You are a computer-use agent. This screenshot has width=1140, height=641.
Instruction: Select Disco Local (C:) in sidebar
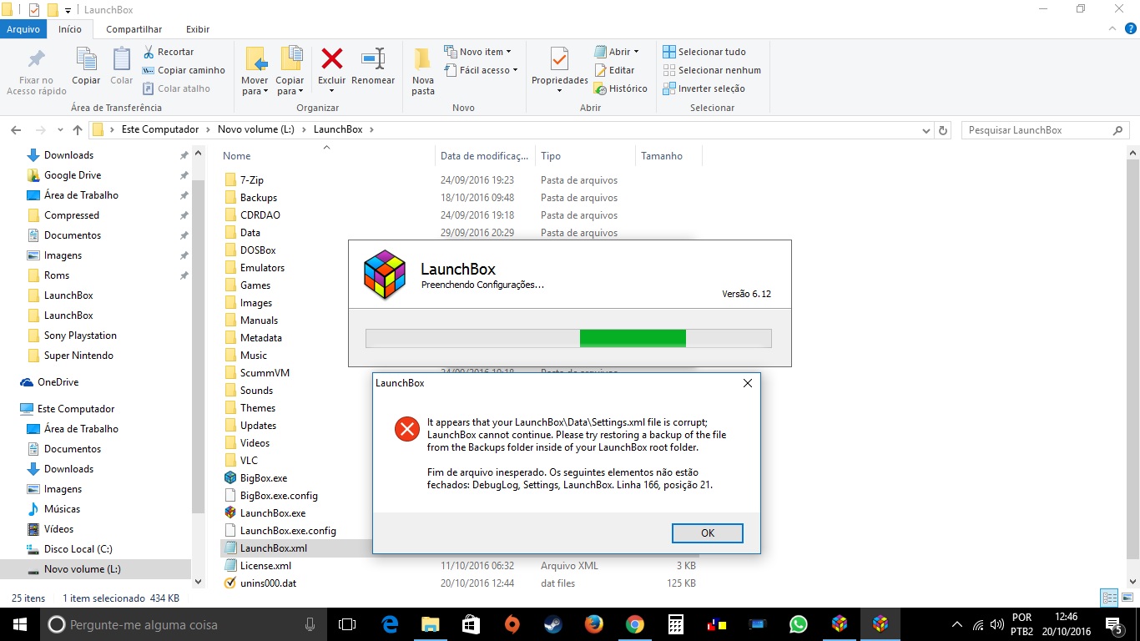[x=78, y=549]
